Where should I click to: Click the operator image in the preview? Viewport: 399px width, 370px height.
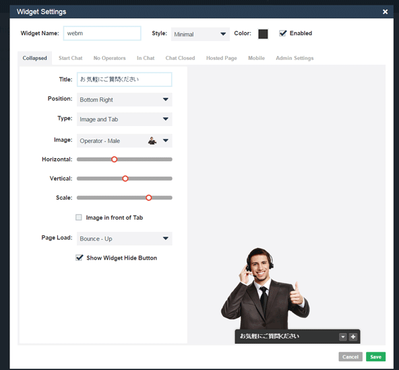[265, 288]
